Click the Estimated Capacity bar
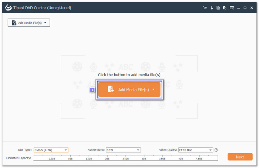The height and width of the screenshot is (168, 259). [125, 158]
